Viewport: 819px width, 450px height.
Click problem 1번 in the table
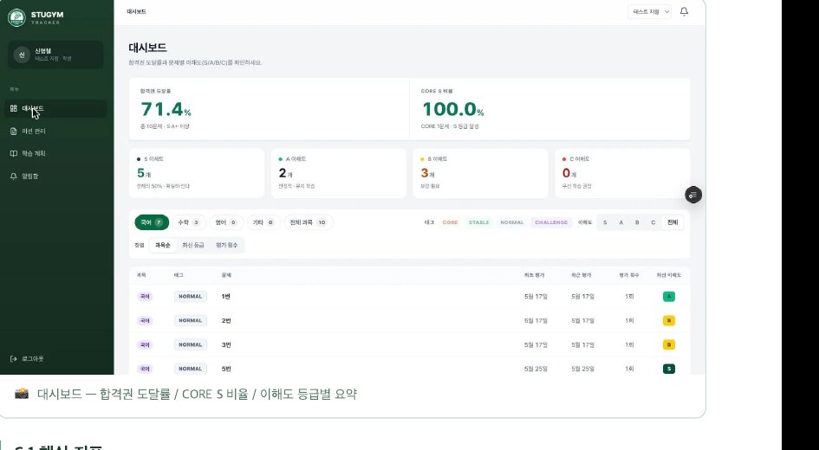pos(225,297)
